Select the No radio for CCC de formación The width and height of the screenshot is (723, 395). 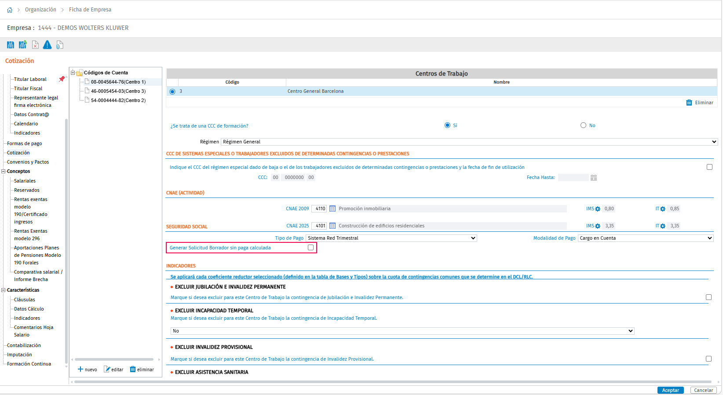[583, 125]
